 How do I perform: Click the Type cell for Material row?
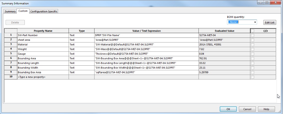[82, 45]
